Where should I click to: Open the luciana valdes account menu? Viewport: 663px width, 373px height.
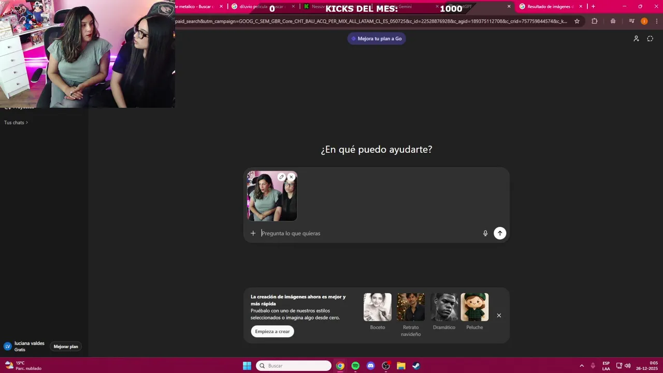tap(24, 346)
